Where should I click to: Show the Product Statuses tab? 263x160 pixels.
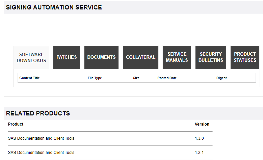click(245, 57)
